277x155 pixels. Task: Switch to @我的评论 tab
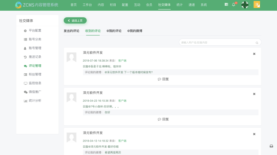114,31
